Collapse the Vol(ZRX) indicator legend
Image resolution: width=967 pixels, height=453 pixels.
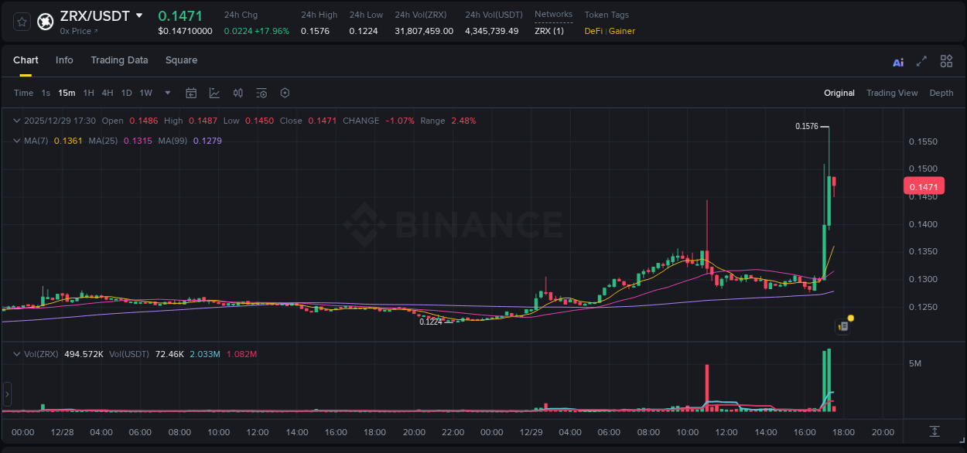pos(15,353)
